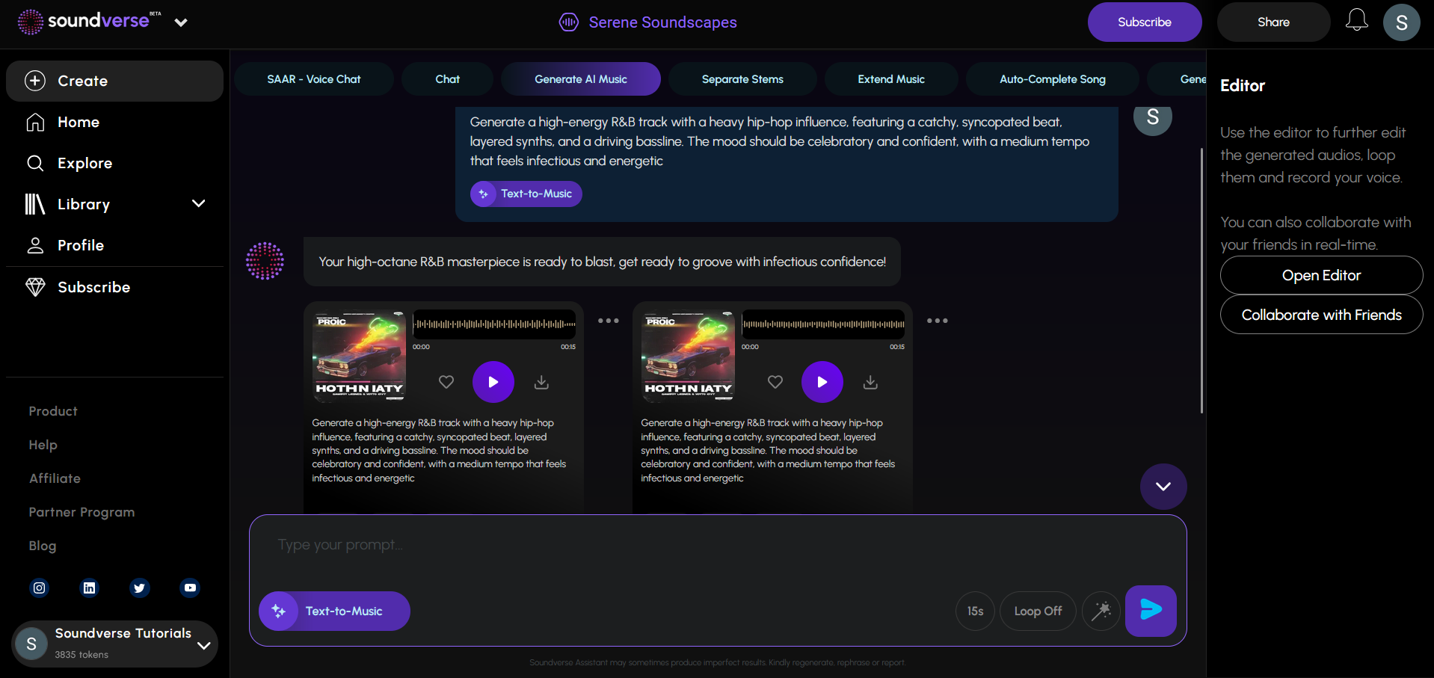Screen dimensions: 1434x678
Task: Click Collaborate with Friends button
Action: (x=1321, y=315)
